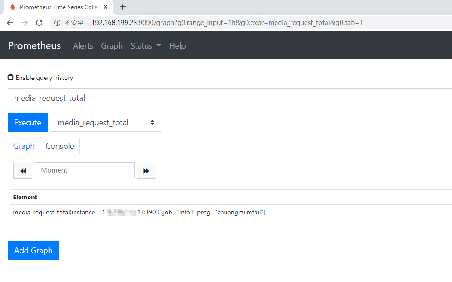Click the Add Graph button
This screenshot has height=282, width=452.
[33, 250]
